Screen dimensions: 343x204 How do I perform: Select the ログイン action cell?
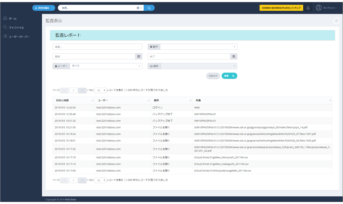click(x=157, y=108)
